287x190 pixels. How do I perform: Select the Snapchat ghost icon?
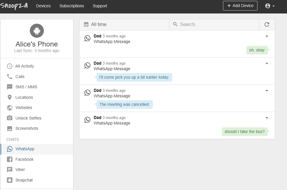pos(10,180)
